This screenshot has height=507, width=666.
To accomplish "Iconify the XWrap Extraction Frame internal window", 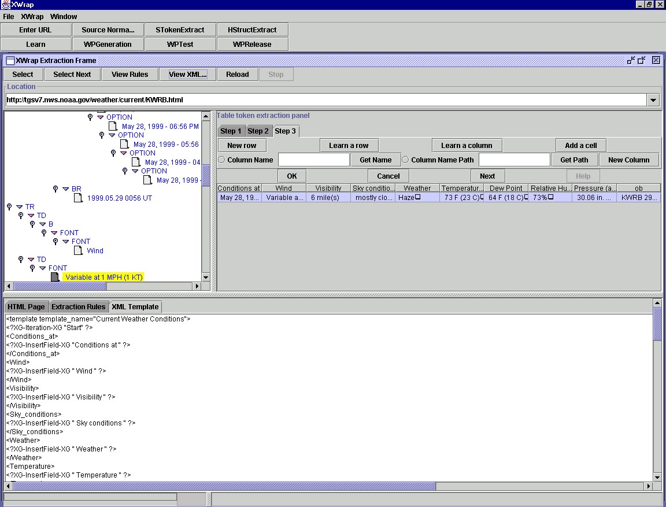I will pos(631,60).
